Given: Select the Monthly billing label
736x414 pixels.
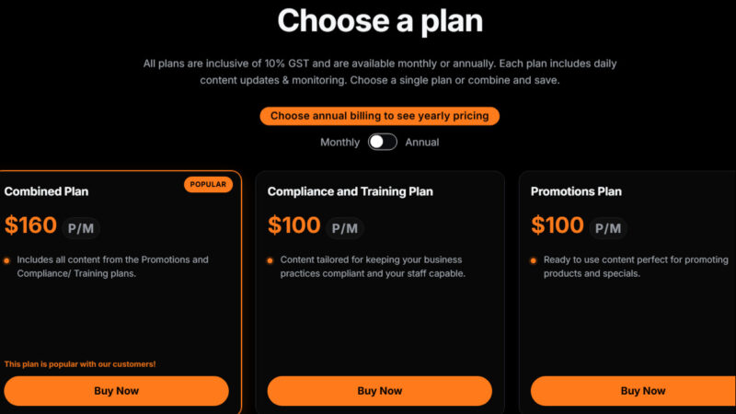Looking at the screenshot, I should tap(339, 143).
